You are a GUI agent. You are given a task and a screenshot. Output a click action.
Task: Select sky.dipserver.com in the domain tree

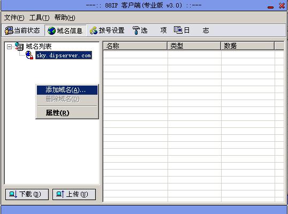(x=64, y=55)
